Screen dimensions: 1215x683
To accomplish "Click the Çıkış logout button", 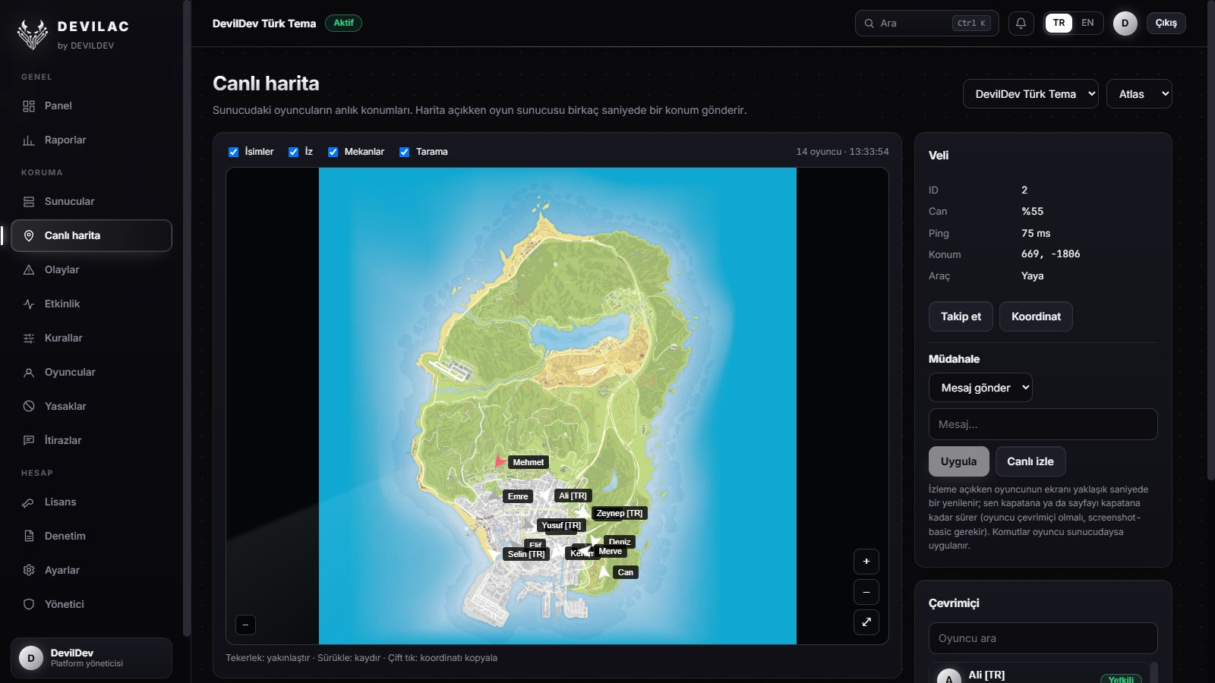I will [1166, 23].
